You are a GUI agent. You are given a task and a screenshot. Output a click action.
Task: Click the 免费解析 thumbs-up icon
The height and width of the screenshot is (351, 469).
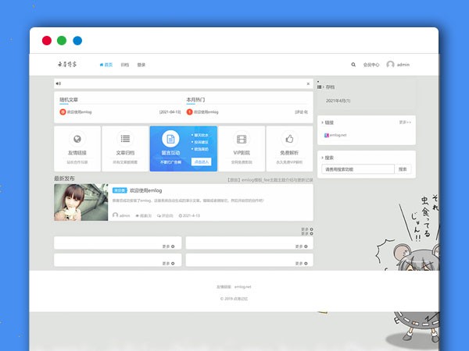(x=289, y=139)
